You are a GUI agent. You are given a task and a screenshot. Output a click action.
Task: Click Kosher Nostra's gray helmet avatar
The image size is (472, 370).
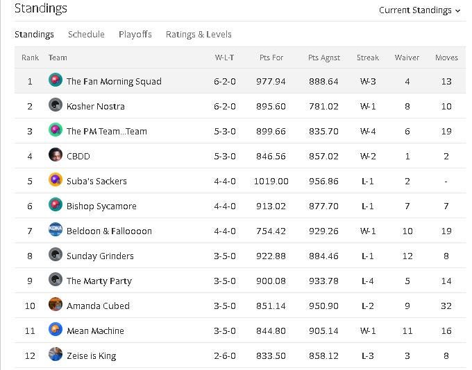pyautogui.click(x=56, y=105)
